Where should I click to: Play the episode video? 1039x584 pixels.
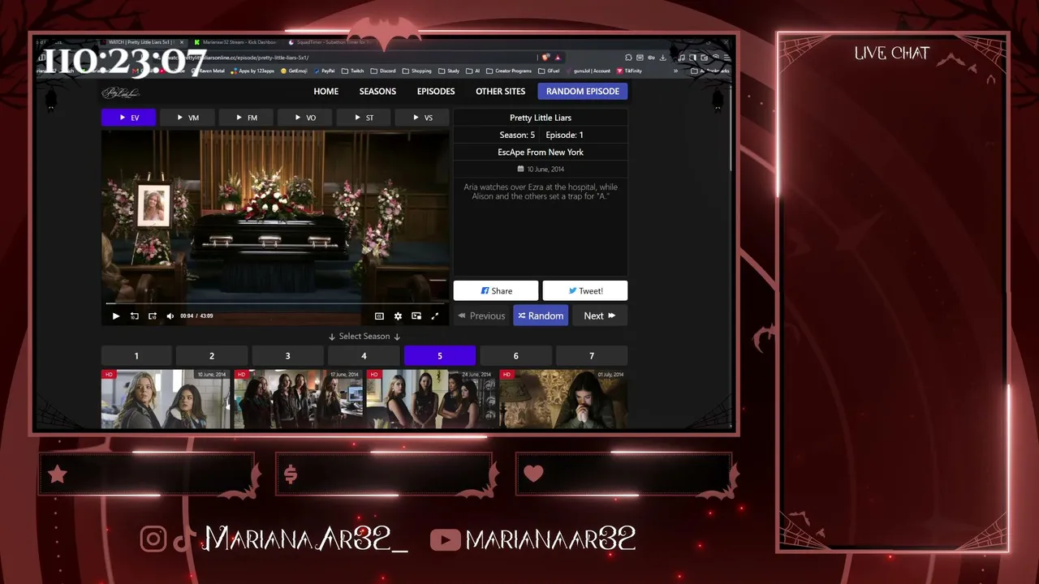coord(116,316)
